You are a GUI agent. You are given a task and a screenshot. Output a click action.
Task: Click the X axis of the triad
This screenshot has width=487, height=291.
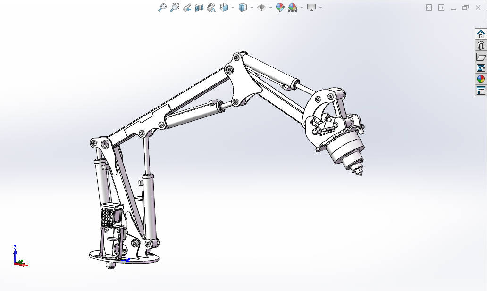22,265
